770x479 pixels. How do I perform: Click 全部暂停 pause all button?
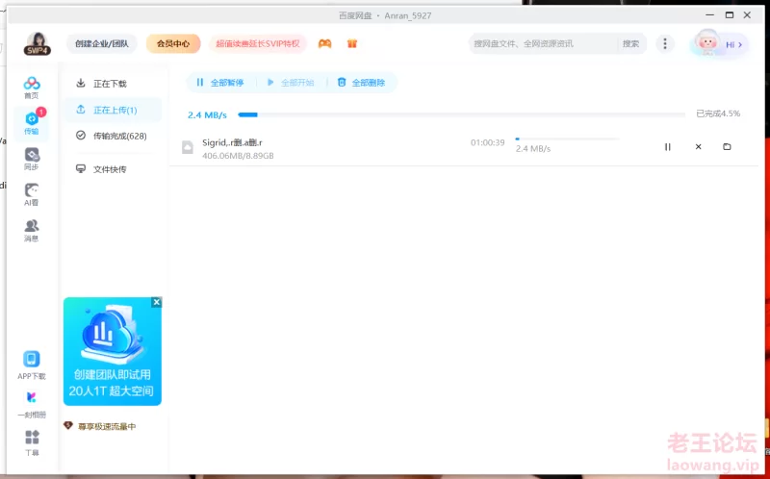pos(220,83)
